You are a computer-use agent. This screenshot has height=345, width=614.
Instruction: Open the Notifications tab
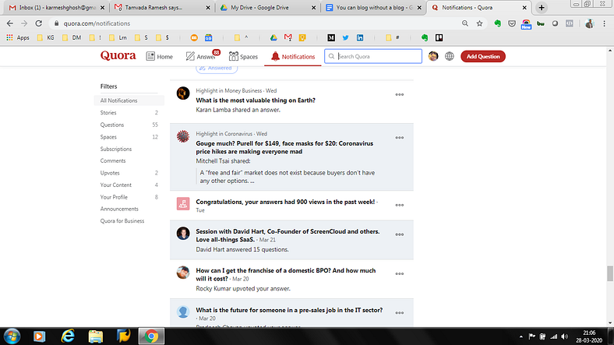tap(293, 56)
